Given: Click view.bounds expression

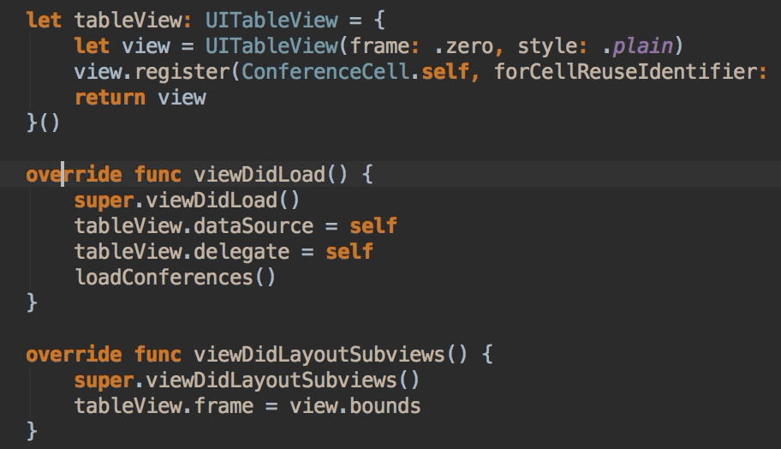Looking at the screenshot, I should (x=355, y=406).
